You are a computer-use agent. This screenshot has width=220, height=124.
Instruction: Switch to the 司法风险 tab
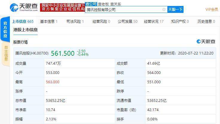pyautogui.click(x=75, y=21)
